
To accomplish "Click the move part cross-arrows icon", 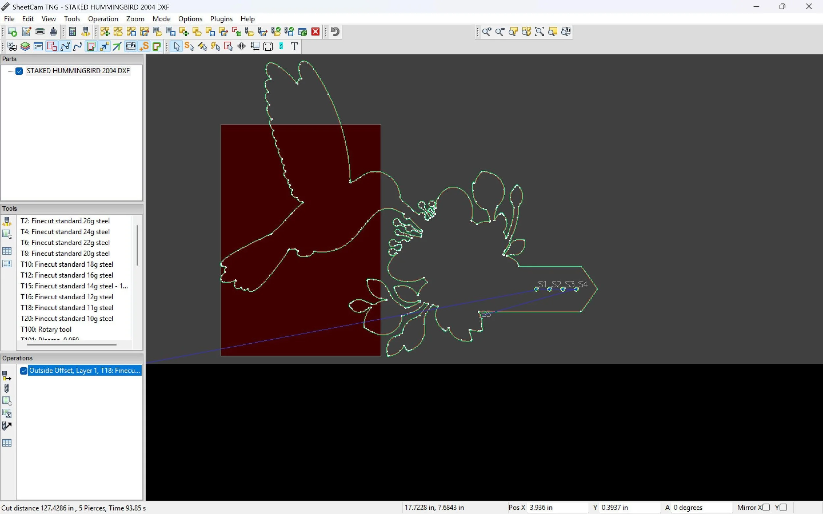I will (x=242, y=46).
